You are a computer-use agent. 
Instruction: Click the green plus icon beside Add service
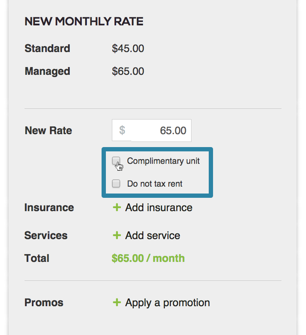click(117, 235)
